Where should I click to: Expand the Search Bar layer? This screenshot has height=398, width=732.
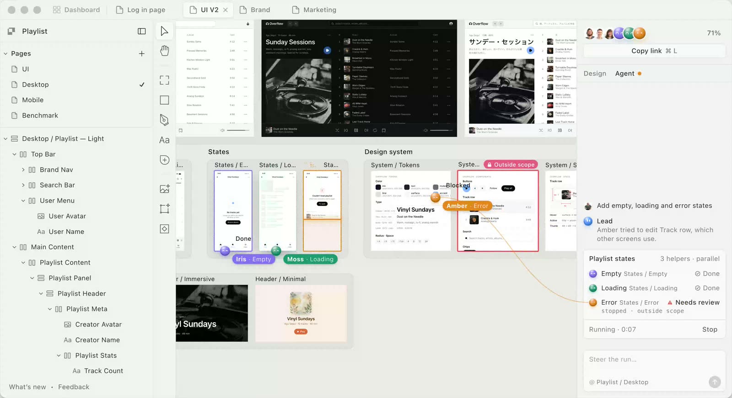pos(23,186)
